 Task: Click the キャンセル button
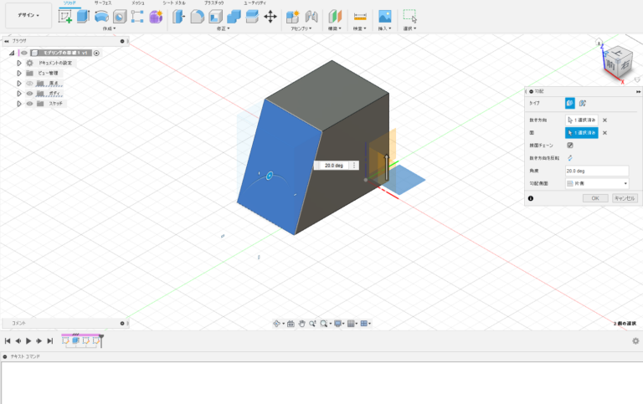(625, 198)
